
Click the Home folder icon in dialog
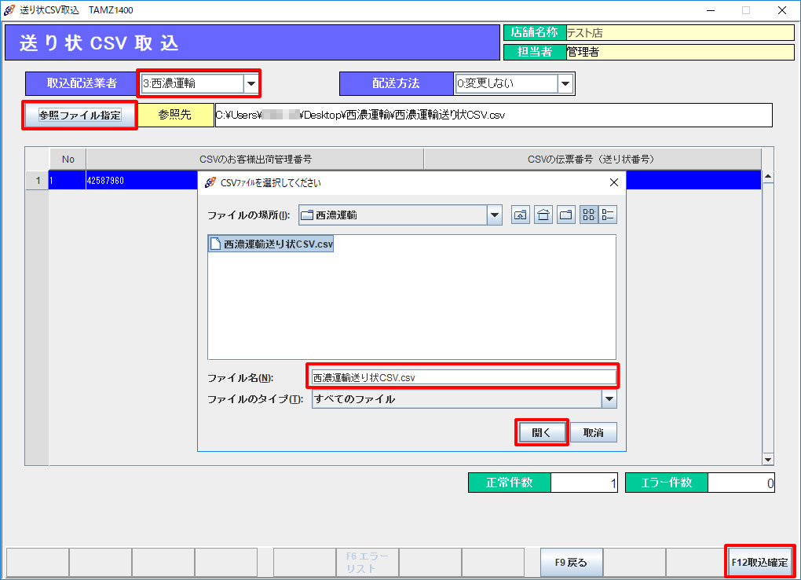(x=543, y=215)
